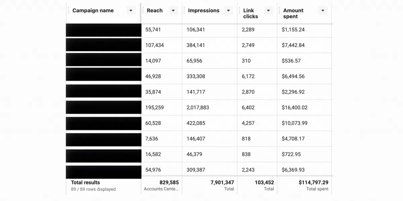Expand the Link clicks column dropdown arrow
The width and height of the screenshot is (403, 201).
[x=268, y=11]
